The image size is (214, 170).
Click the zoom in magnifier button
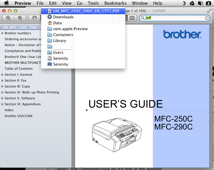pos(20,18)
